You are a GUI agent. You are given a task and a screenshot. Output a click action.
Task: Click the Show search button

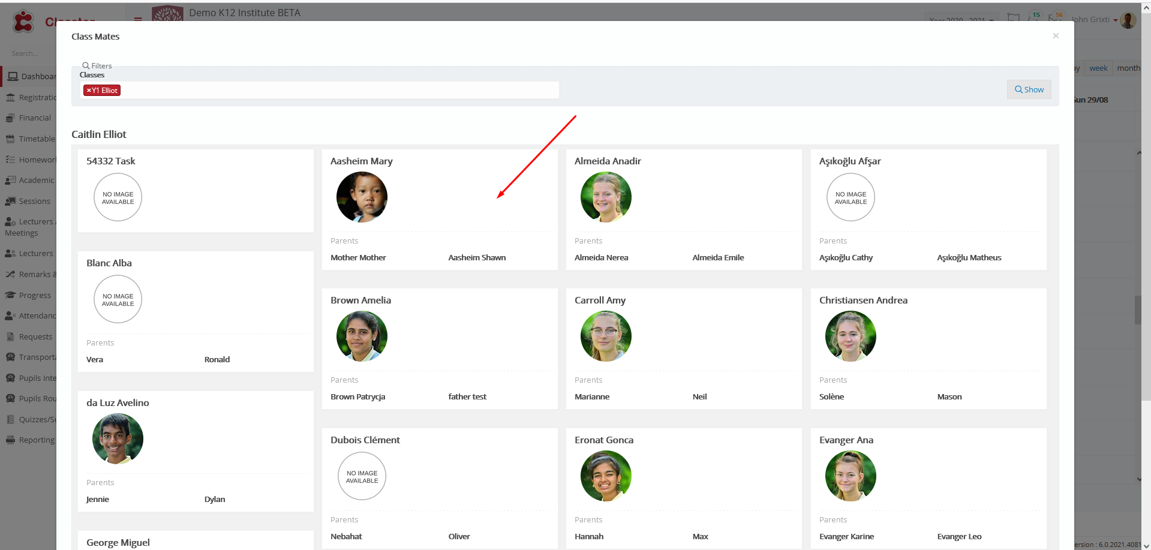pos(1029,89)
